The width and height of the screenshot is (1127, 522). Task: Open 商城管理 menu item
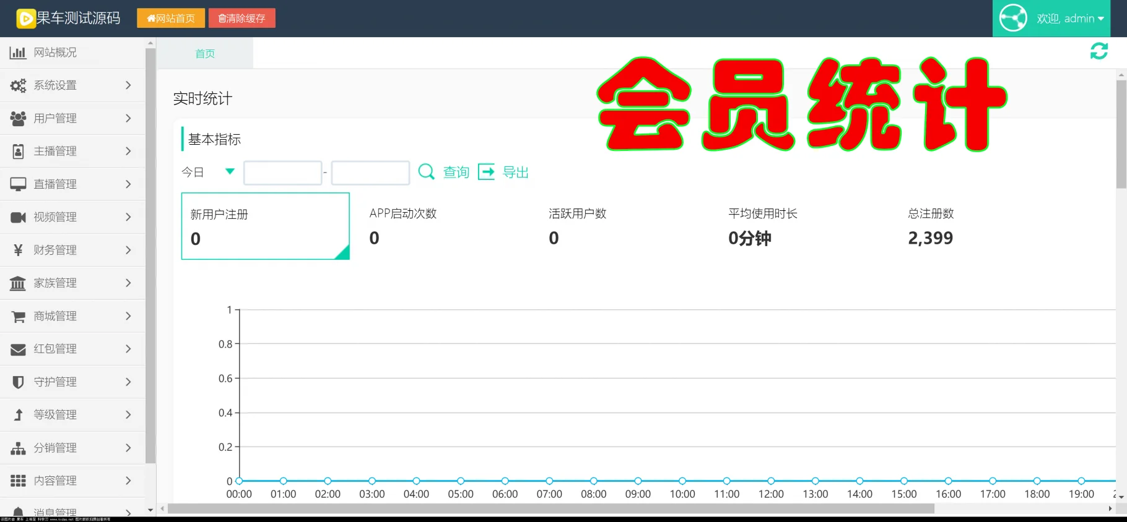click(72, 316)
